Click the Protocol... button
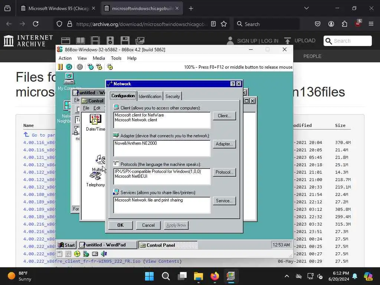This screenshot has height=285, width=380. pos(224,172)
